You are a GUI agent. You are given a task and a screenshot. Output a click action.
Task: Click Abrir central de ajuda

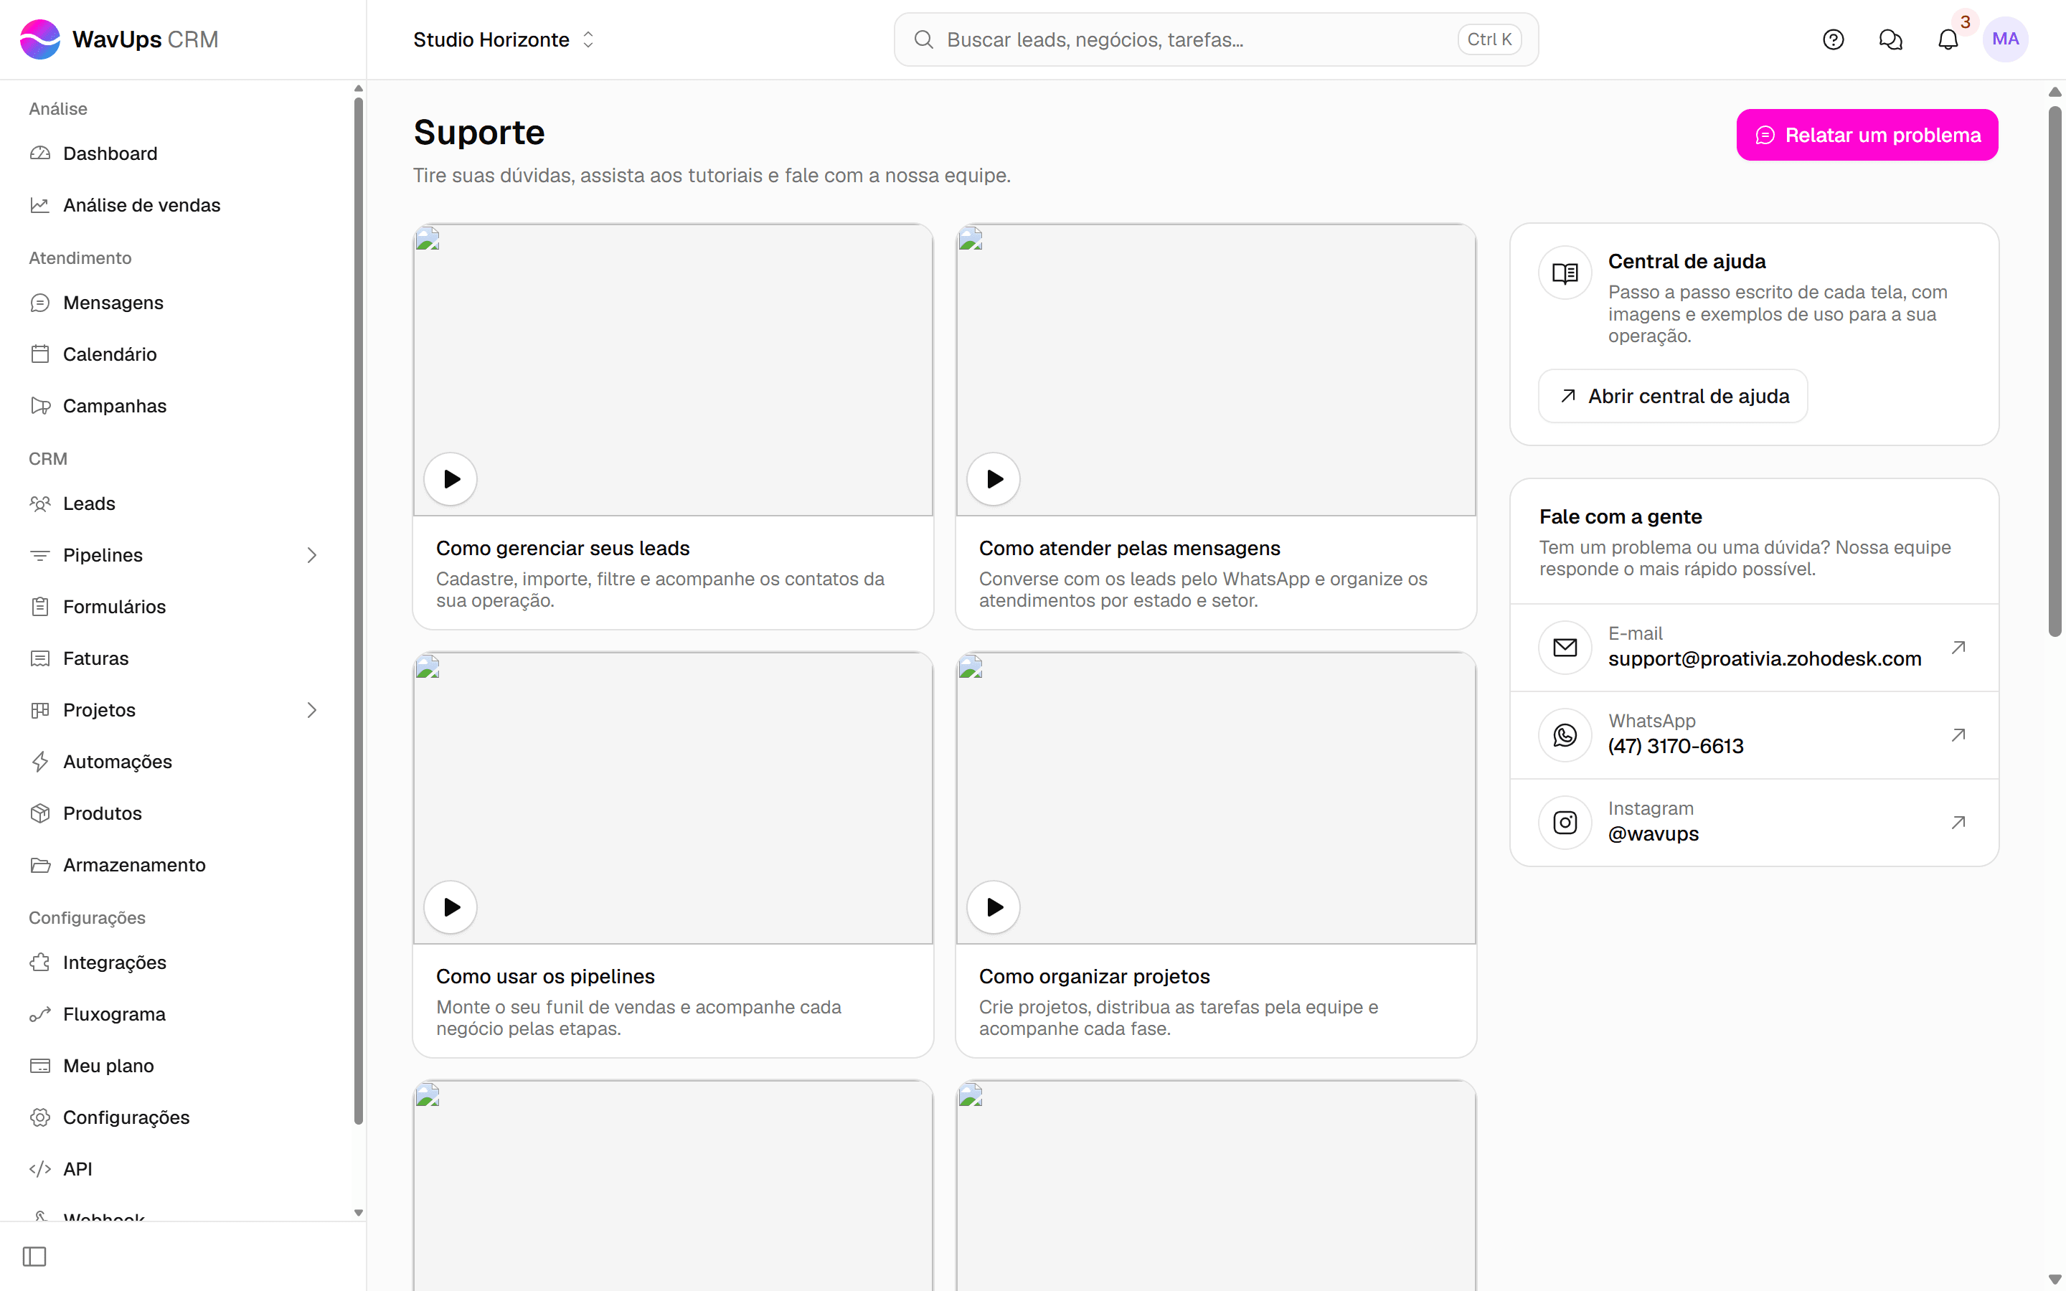(1672, 395)
